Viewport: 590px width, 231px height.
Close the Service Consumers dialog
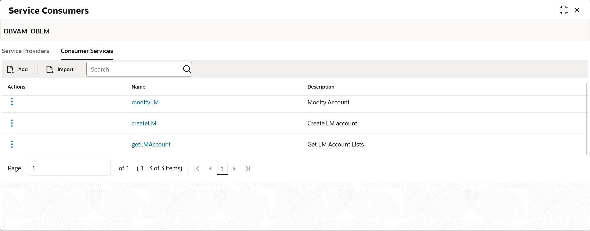[x=577, y=10]
